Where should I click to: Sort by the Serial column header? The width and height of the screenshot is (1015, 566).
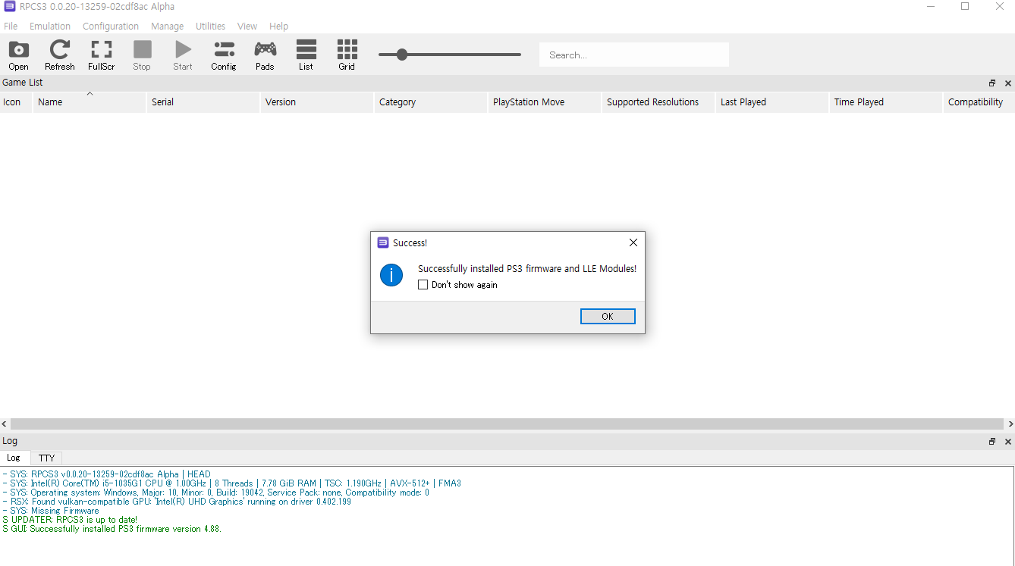click(203, 102)
